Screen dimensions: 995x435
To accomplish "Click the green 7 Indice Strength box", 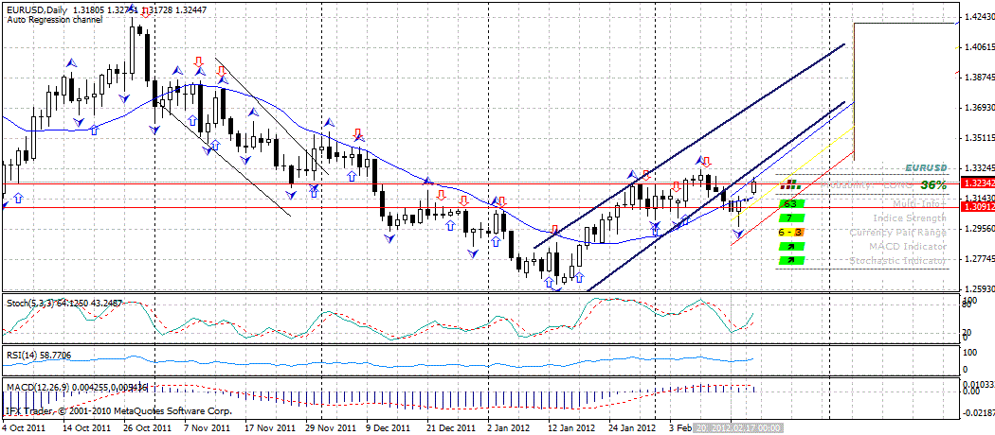I will (x=790, y=217).
